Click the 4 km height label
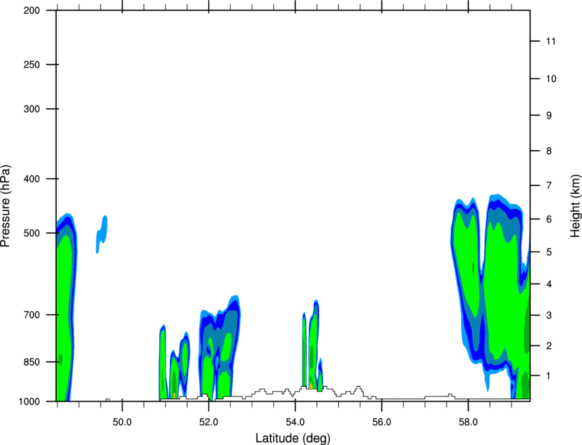This screenshot has width=582, height=445. pos(549,284)
